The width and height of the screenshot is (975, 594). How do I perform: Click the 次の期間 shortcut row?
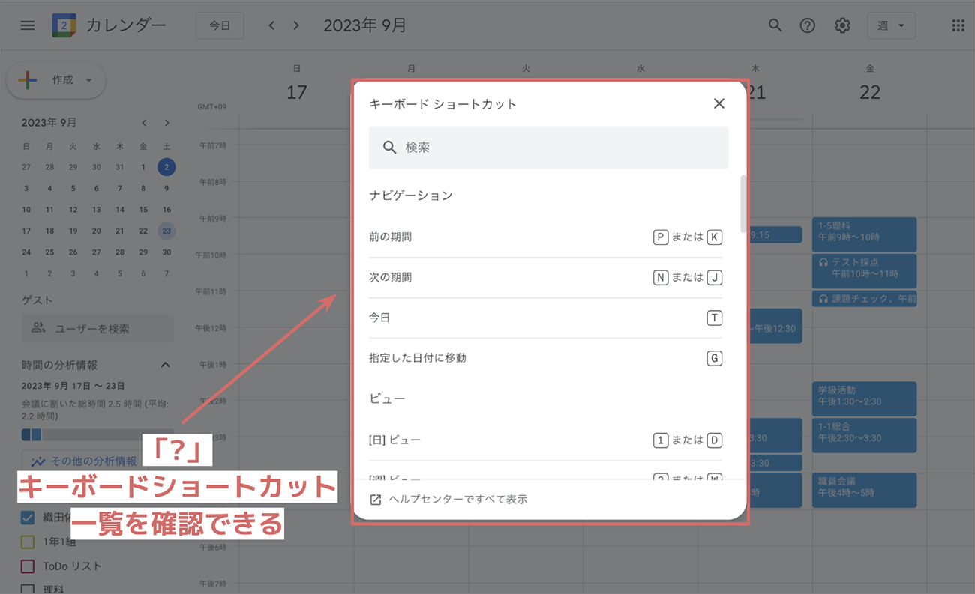(x=545, y=278)
